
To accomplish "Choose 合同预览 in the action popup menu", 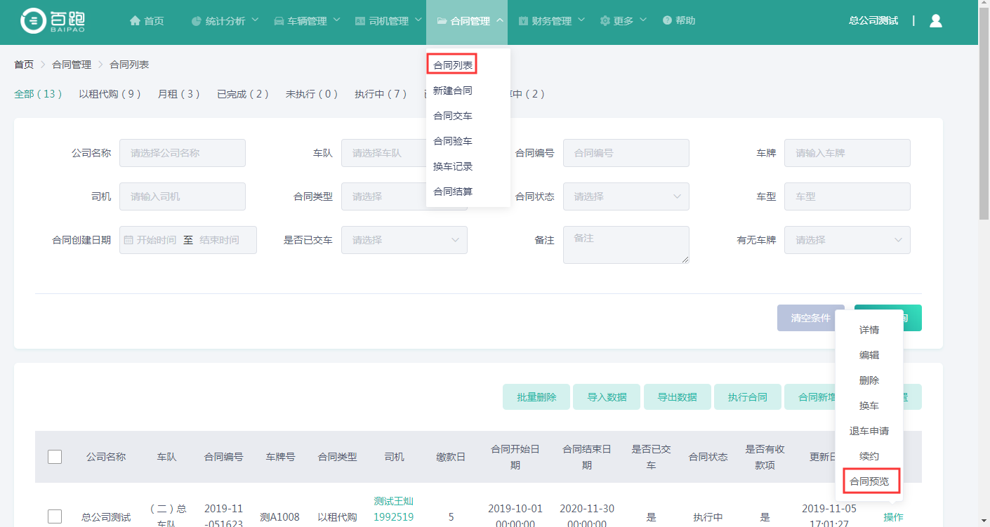I will click(869, 481).
